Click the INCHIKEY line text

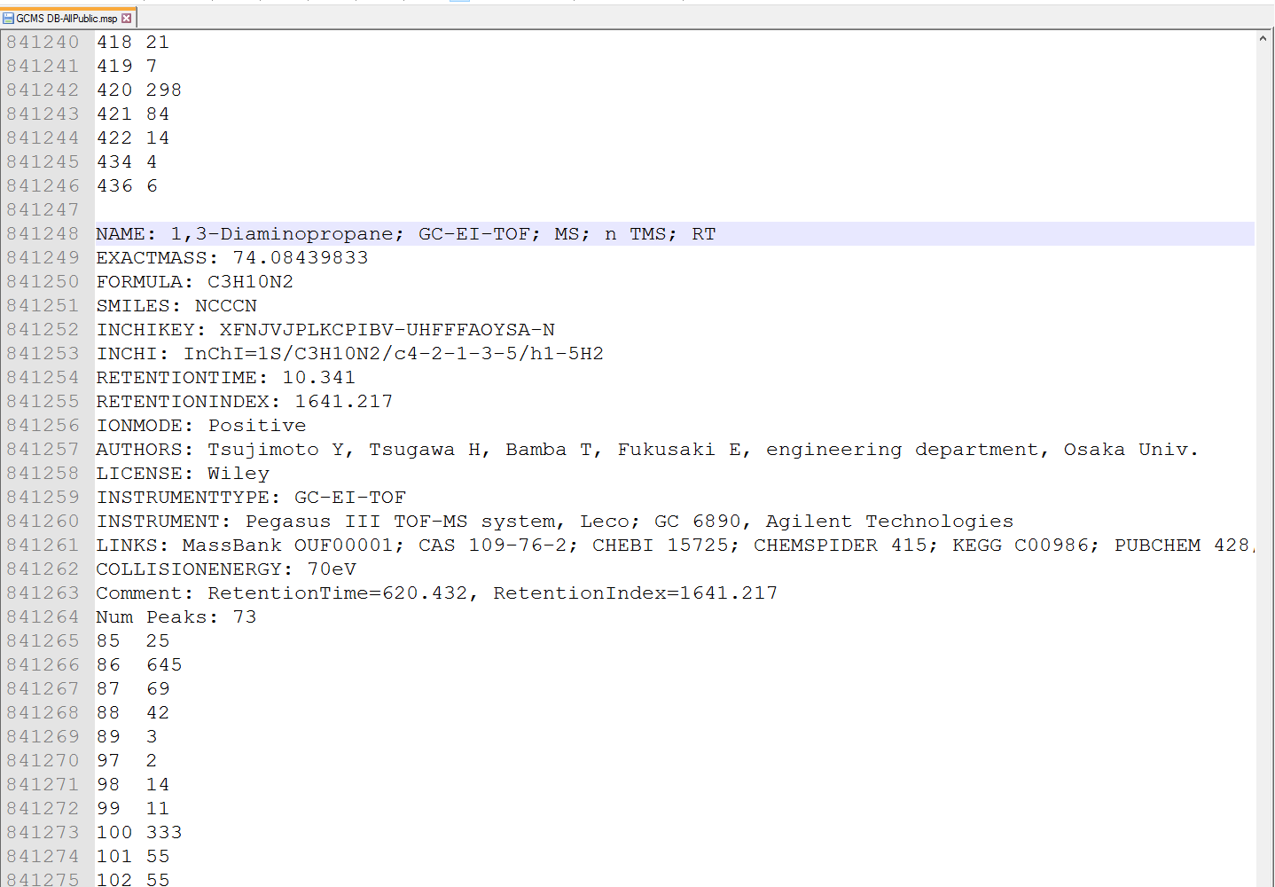pyautogui.click(x=325, y=330)
